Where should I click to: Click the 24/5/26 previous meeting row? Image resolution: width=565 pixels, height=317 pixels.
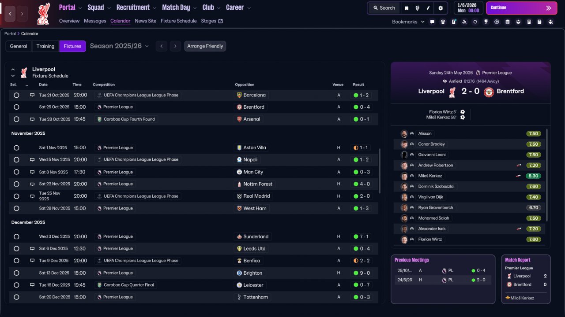(x=443, y=280)
